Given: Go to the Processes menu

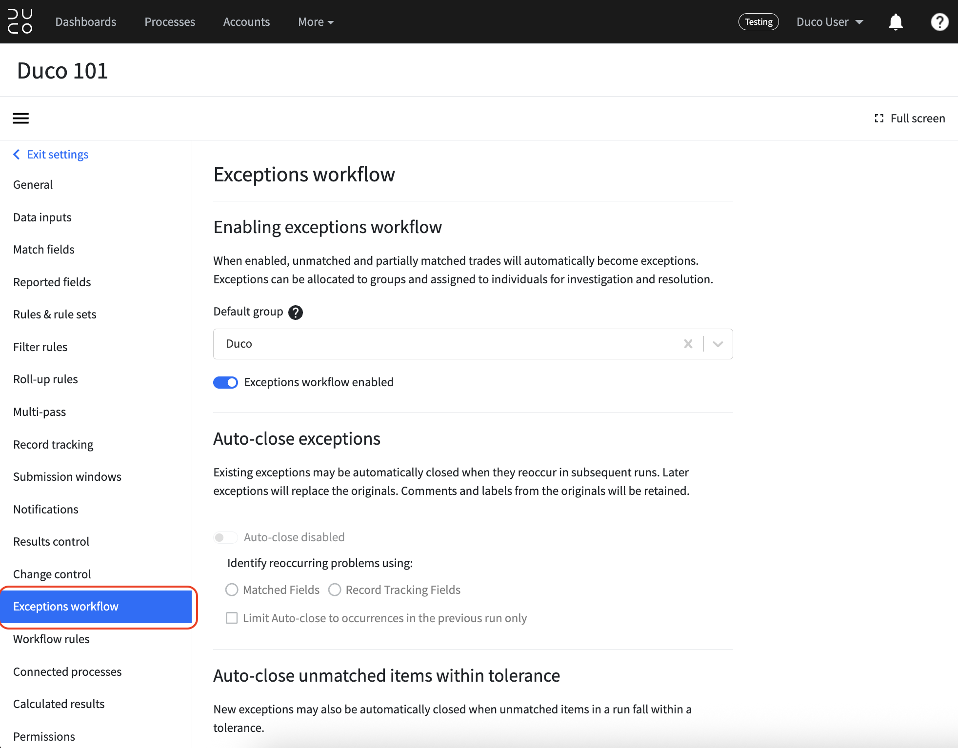Looking at the screenshot, I should (170, 22).
